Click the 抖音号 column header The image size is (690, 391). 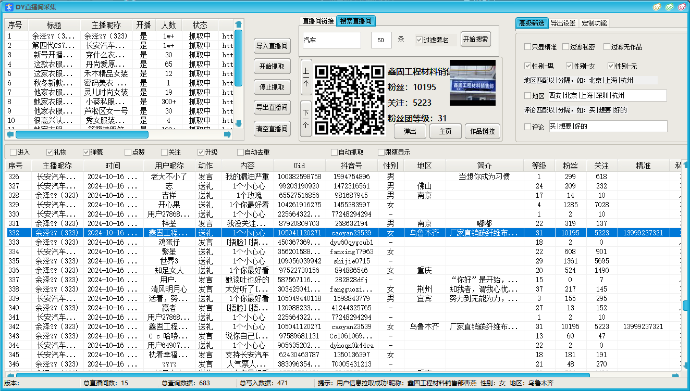click(x=352, y=166)
